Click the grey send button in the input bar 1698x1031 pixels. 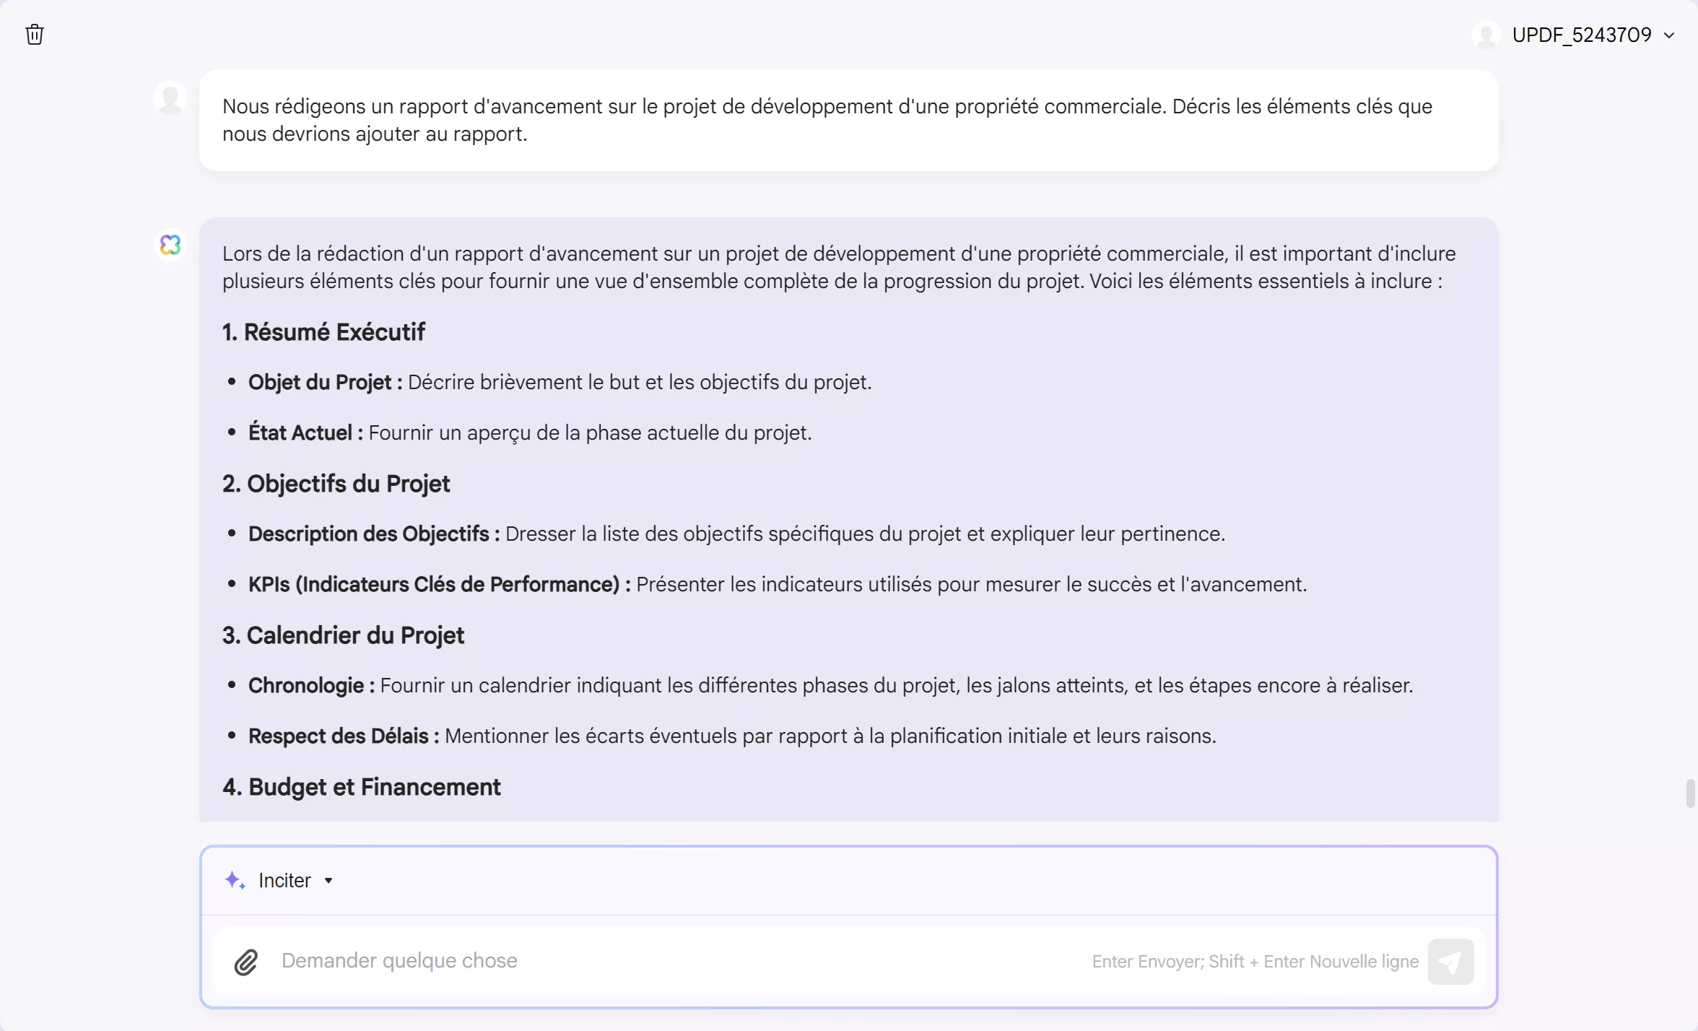(x=1451, y=962)
